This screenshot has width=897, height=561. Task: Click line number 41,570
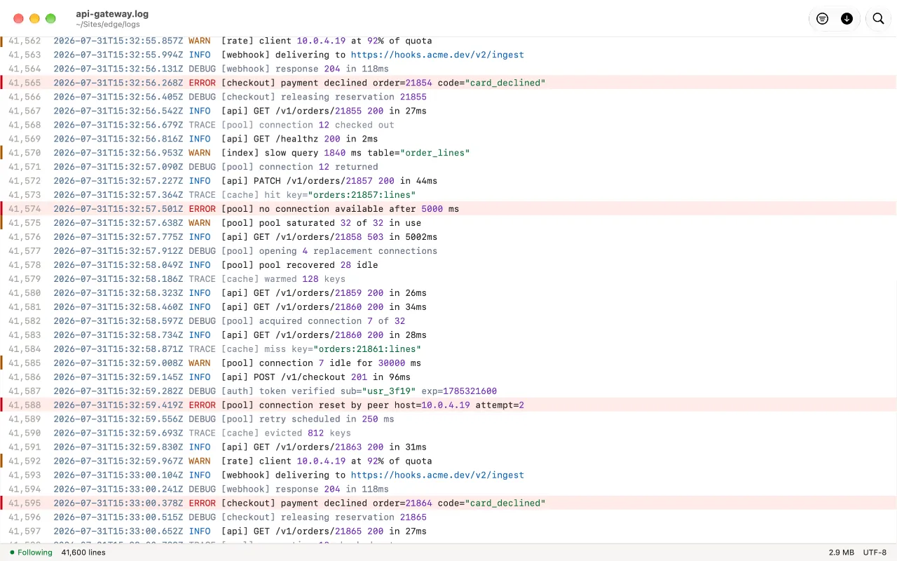[x=25, y=153]
